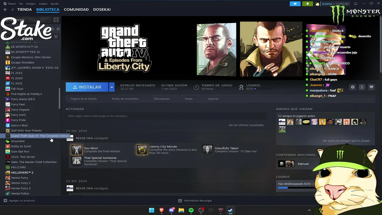Expand the install options arrow beside INSTALAR
Screen dimensions: 382x215
[112, 87]
